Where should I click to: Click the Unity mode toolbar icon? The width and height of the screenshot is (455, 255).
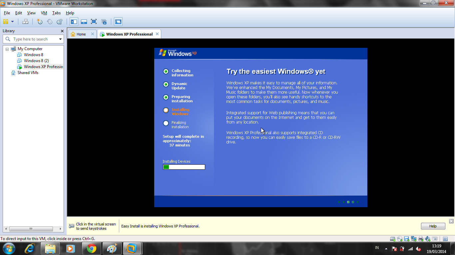(x=104, y=22)
